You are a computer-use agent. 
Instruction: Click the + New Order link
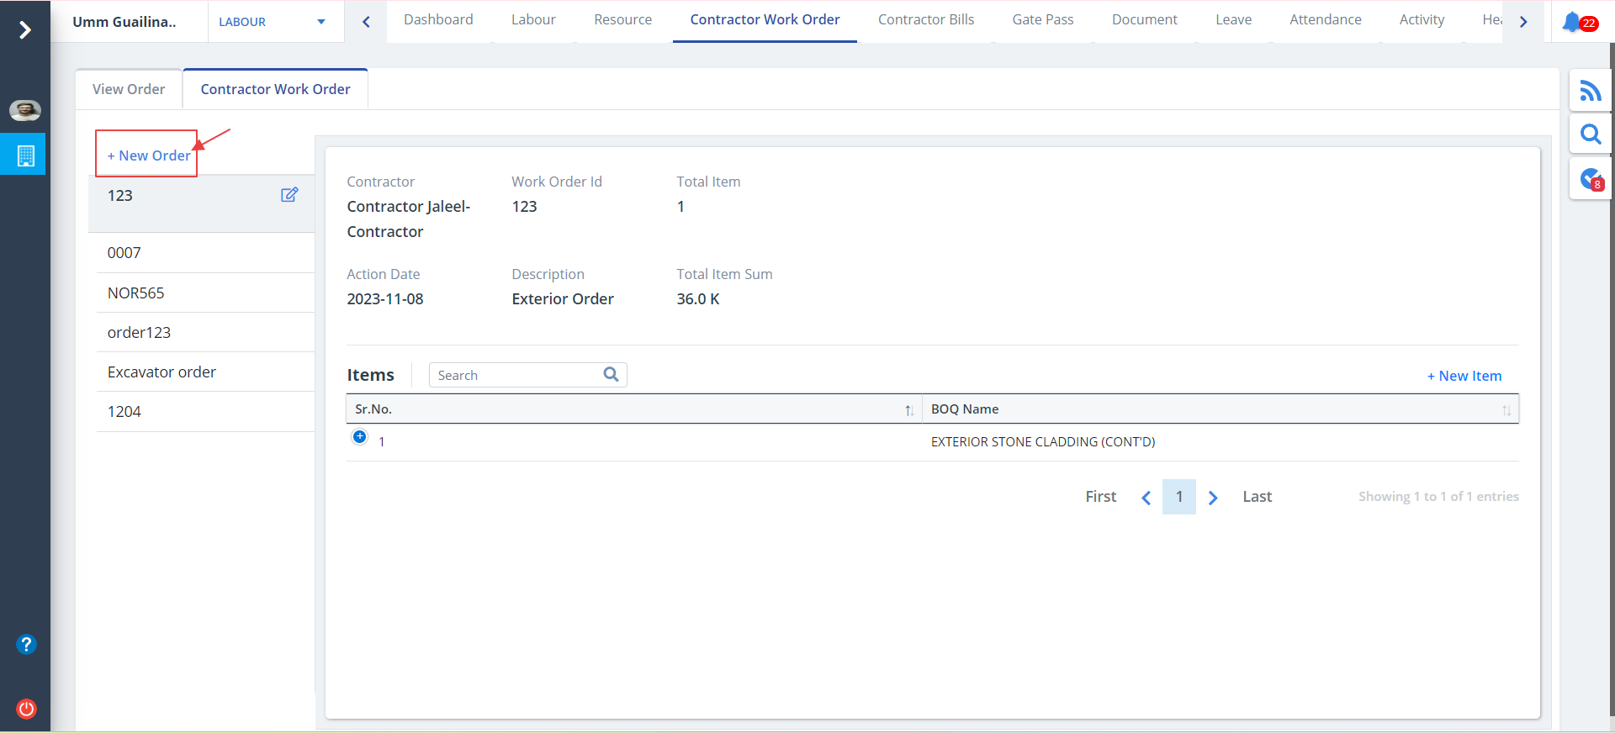tap(149, 156)
